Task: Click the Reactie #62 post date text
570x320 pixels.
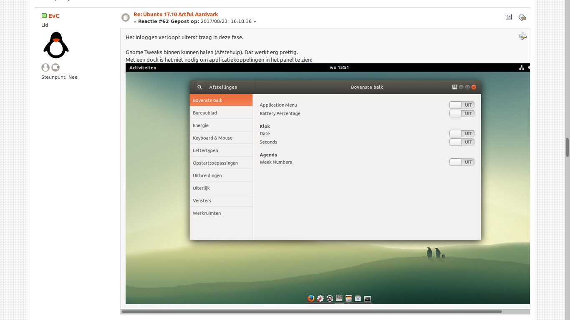Action: pos(195,21)
